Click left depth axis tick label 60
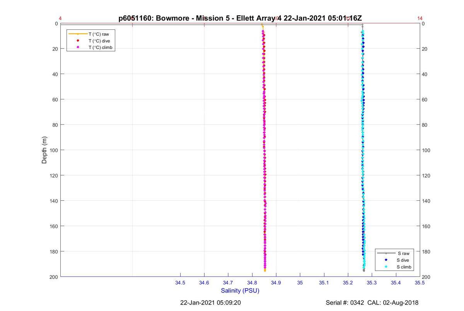The height and width of the screenshot is (311, 464). 55,99
